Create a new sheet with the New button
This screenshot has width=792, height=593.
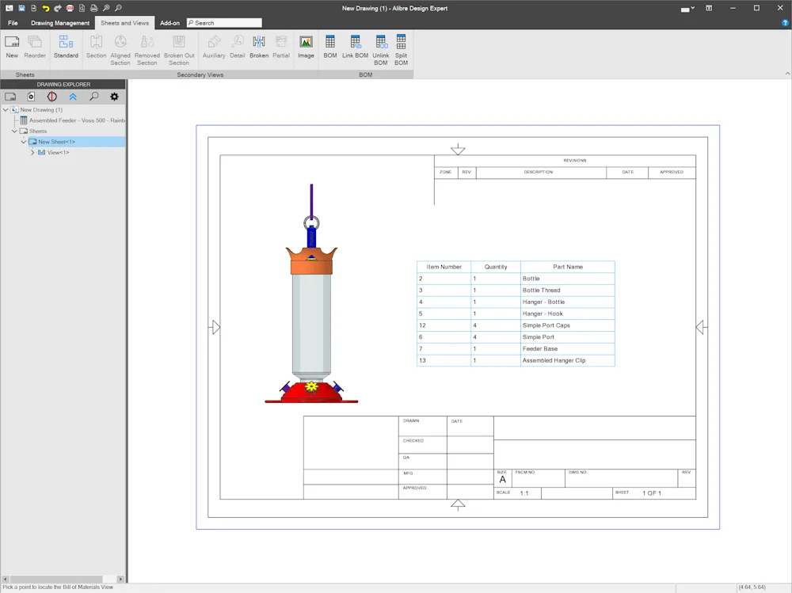pos(12,47)
